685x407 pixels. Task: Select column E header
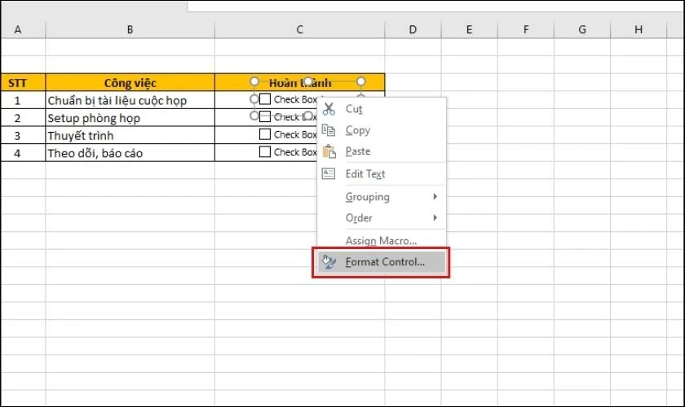tap(469, 29)
